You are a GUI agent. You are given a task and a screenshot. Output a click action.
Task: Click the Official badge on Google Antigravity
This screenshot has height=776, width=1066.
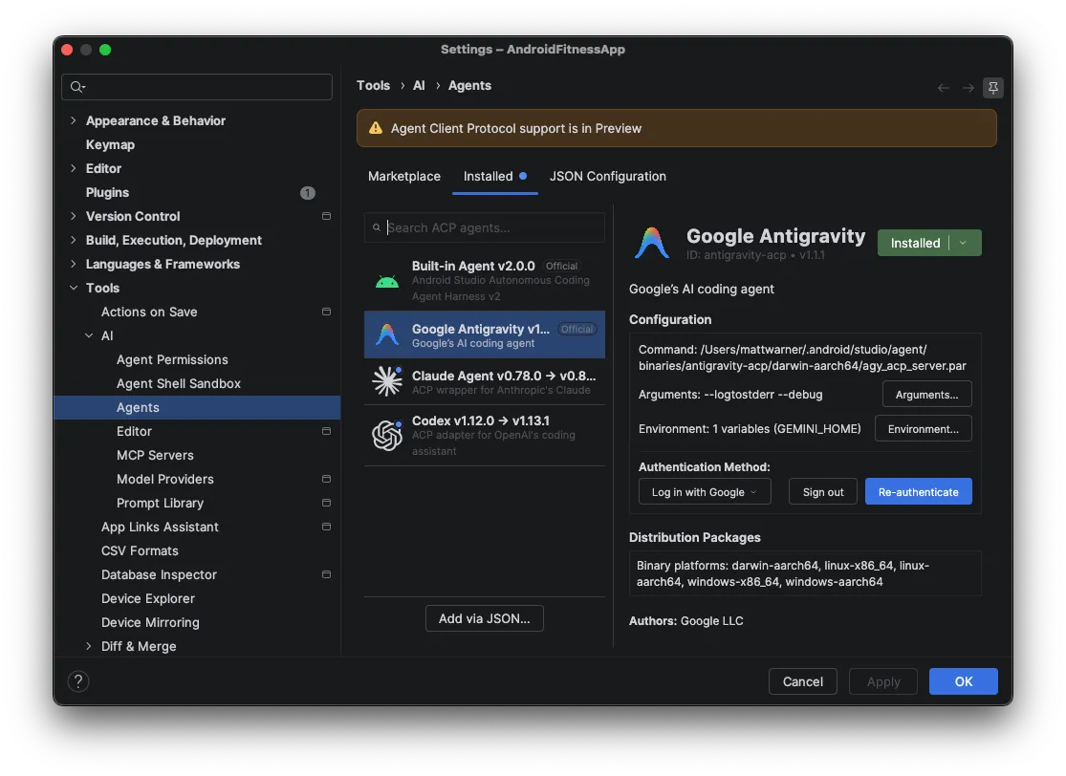tap(577, 330)
